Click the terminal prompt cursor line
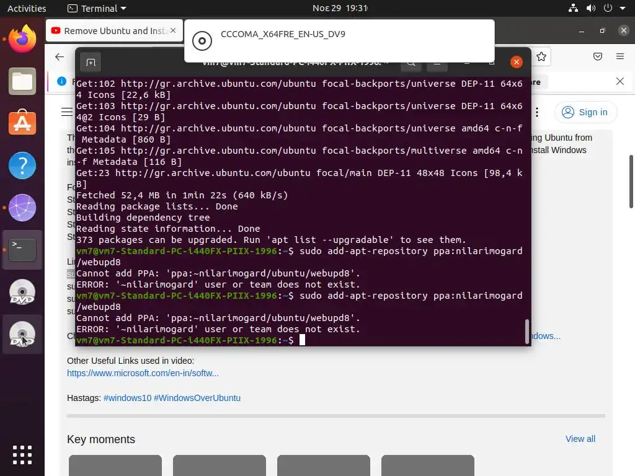 coord(191,340)
